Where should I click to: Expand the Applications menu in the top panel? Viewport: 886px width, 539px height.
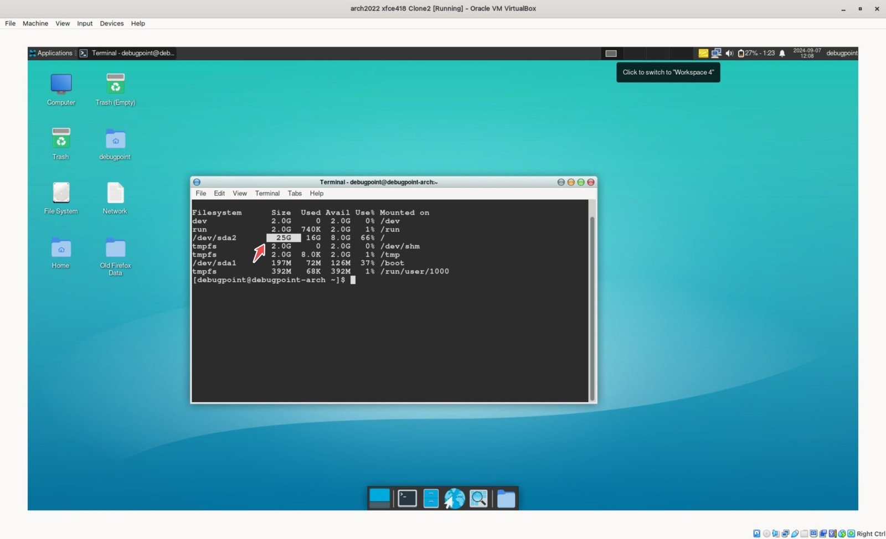pos(52,53)
